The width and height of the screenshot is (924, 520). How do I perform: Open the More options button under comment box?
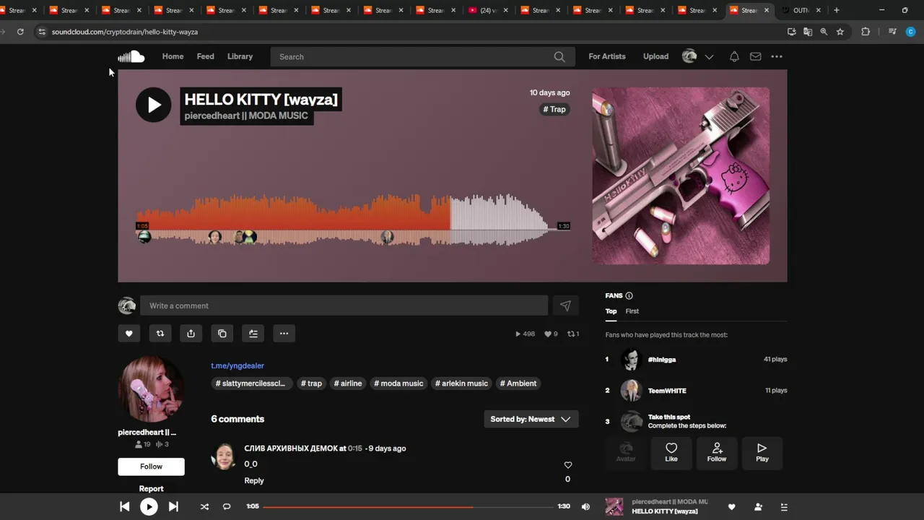click(x=284, y=333)
